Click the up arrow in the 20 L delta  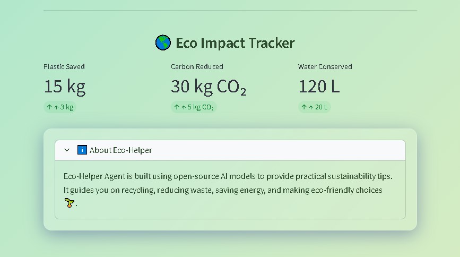[x=304, y=107]
